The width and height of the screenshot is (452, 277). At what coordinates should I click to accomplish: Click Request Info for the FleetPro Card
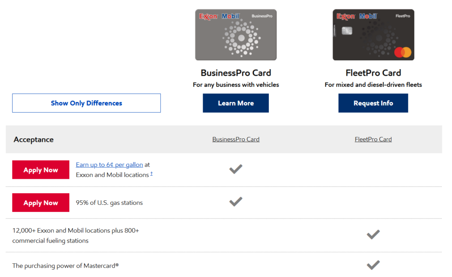tap(373, 103)
